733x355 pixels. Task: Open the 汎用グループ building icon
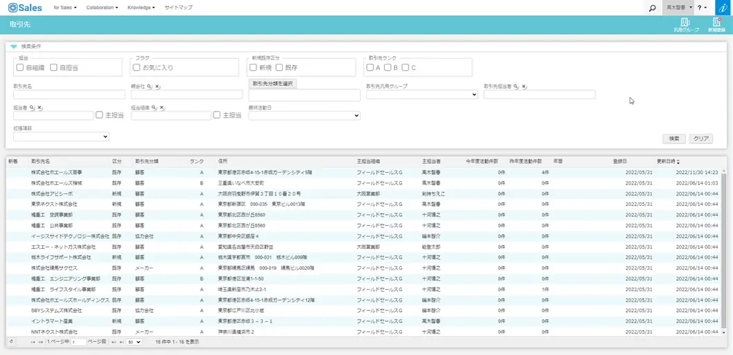point(686,22)
